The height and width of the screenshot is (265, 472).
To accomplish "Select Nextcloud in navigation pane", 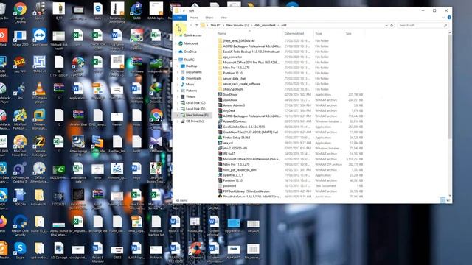I will [x=188, y=43].
